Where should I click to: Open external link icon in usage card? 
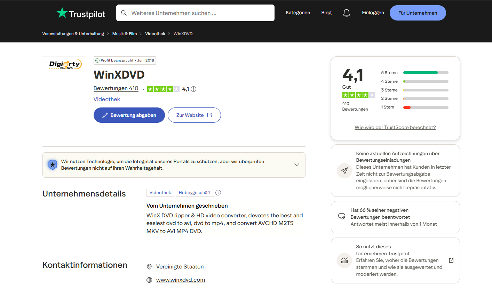click(x=451, y=260)
